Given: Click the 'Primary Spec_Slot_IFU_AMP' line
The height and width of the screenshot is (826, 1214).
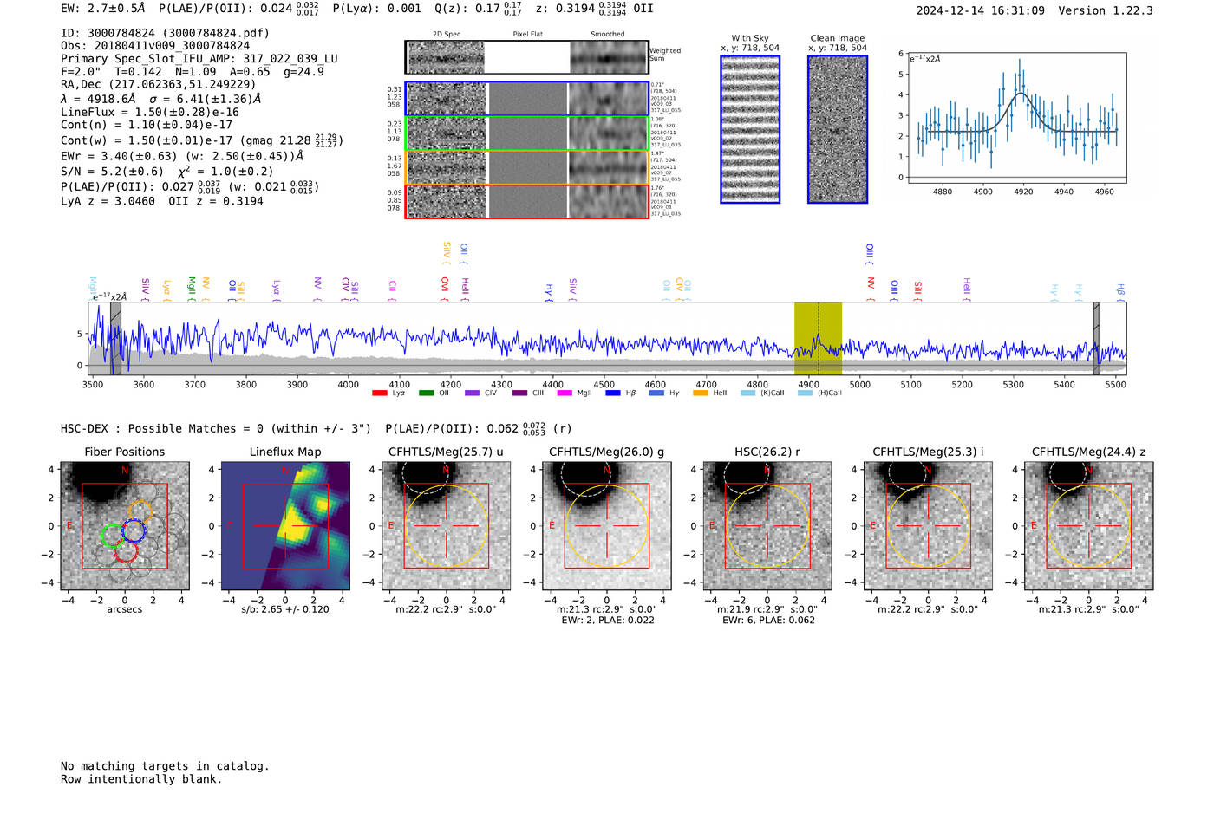Looking at the screenshot, I should (199, 59).
